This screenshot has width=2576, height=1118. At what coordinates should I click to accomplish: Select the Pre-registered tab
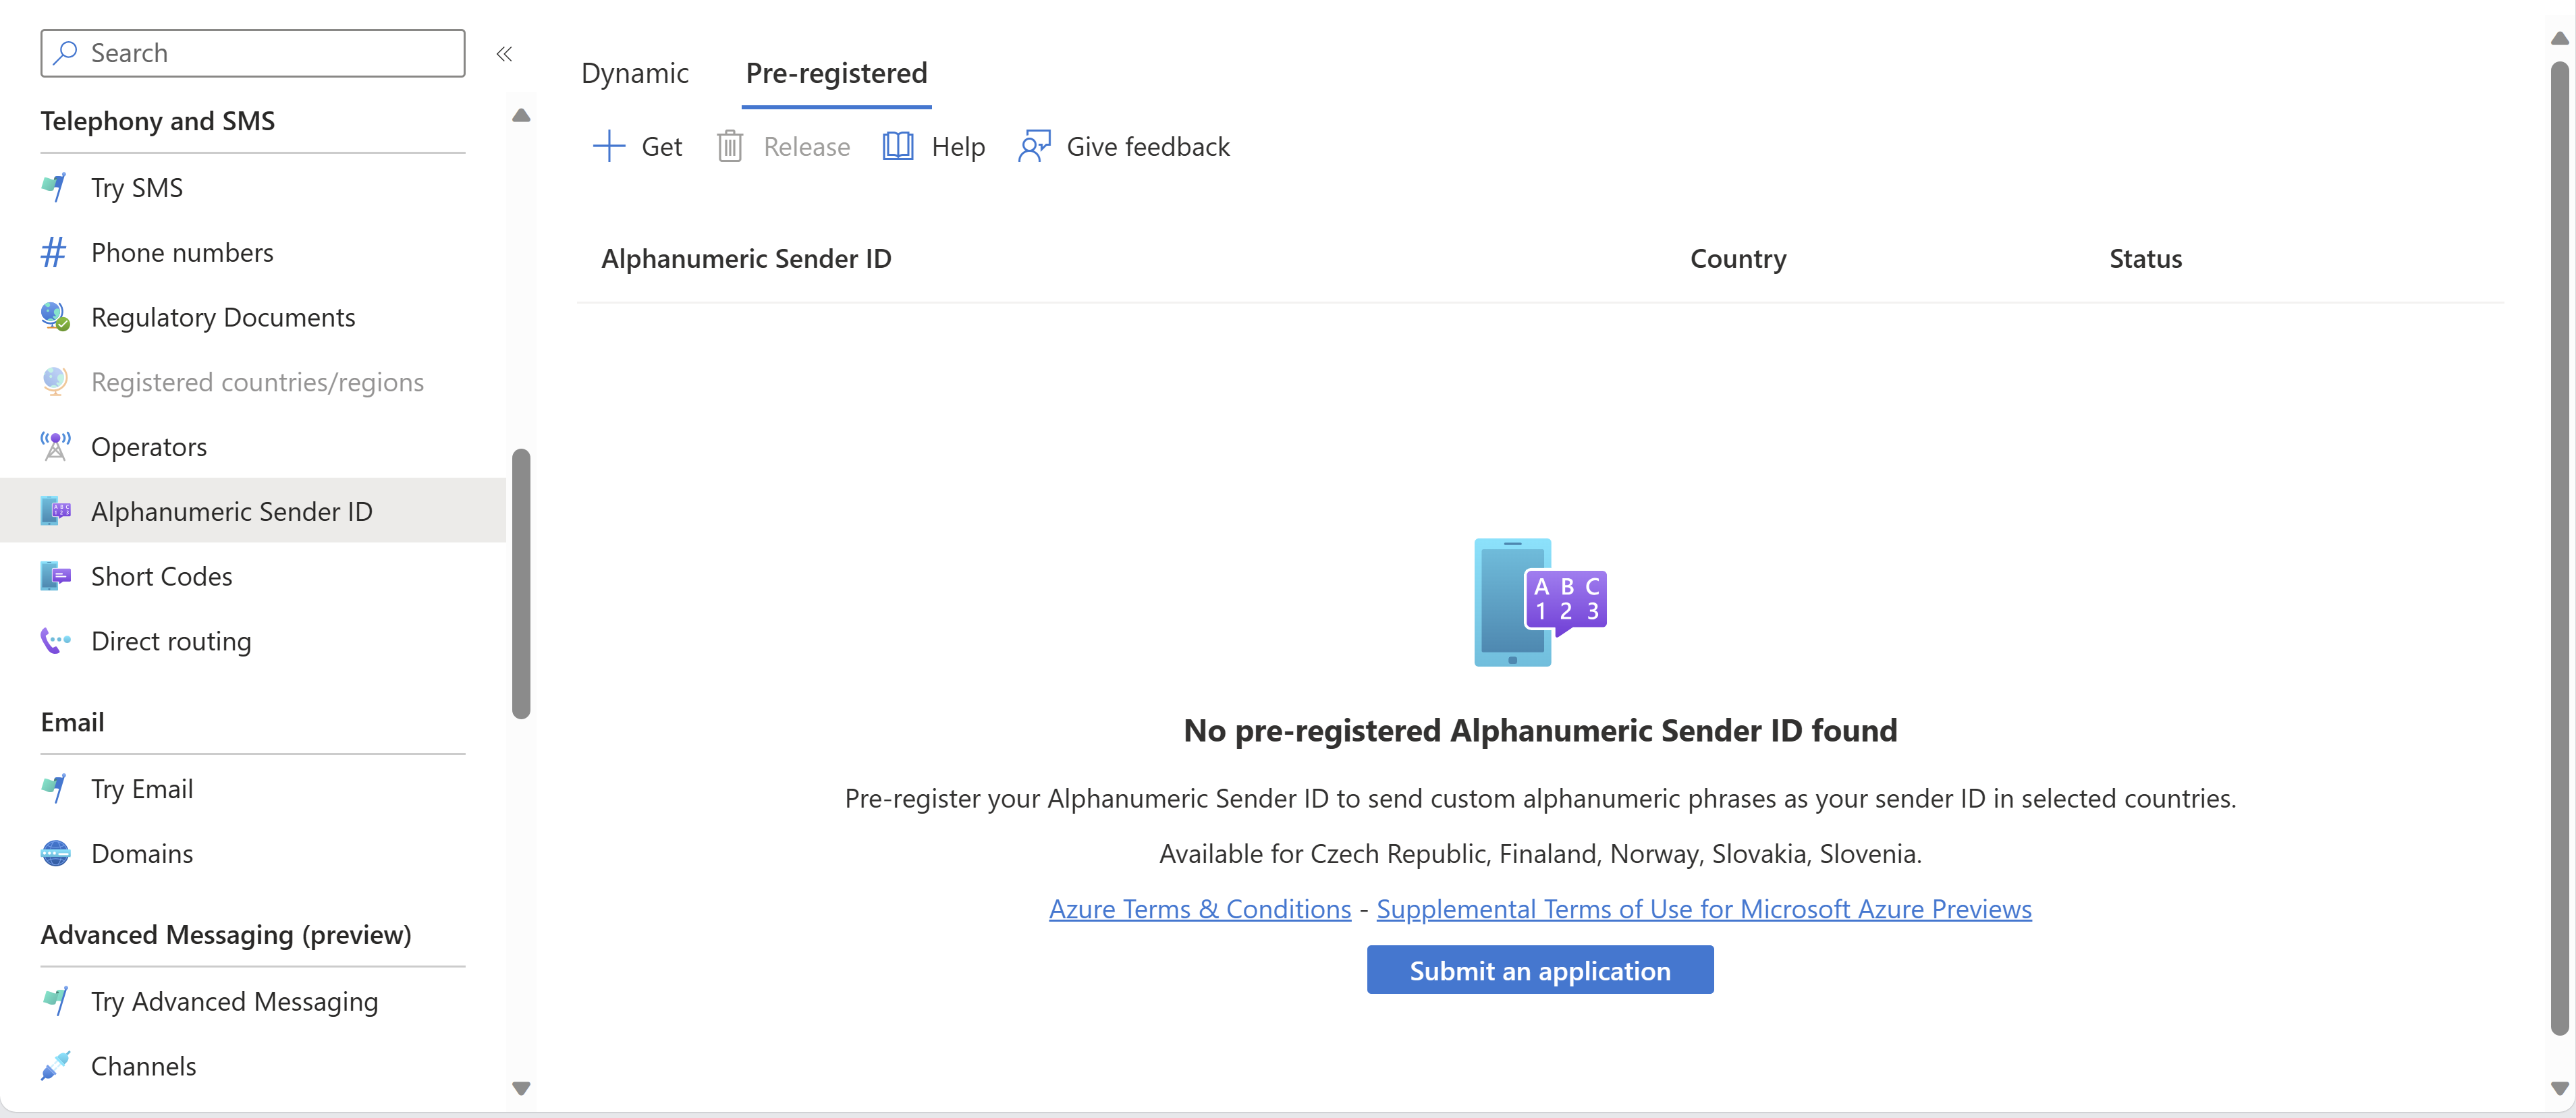click(x=836, y=72)
